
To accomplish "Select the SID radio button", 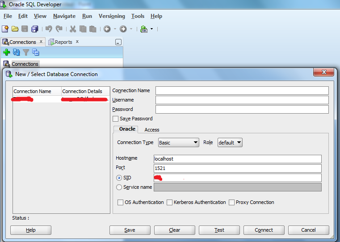I will pos(119,178).
